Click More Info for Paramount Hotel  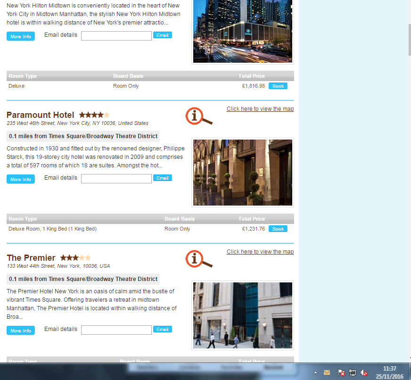point(21,179)
